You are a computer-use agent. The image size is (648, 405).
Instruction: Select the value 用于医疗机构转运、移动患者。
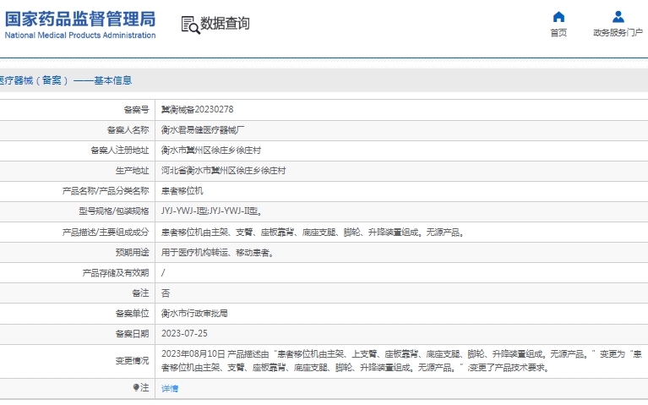click(218, 253)
